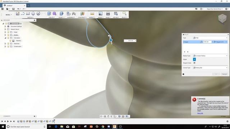Toggle the Tangent Chain checkbox
This screenshot has width=230, height=129.
(194, 63)
